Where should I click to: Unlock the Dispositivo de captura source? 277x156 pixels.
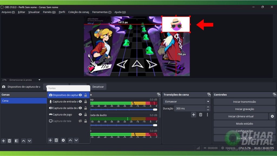[x=85, y=95]
